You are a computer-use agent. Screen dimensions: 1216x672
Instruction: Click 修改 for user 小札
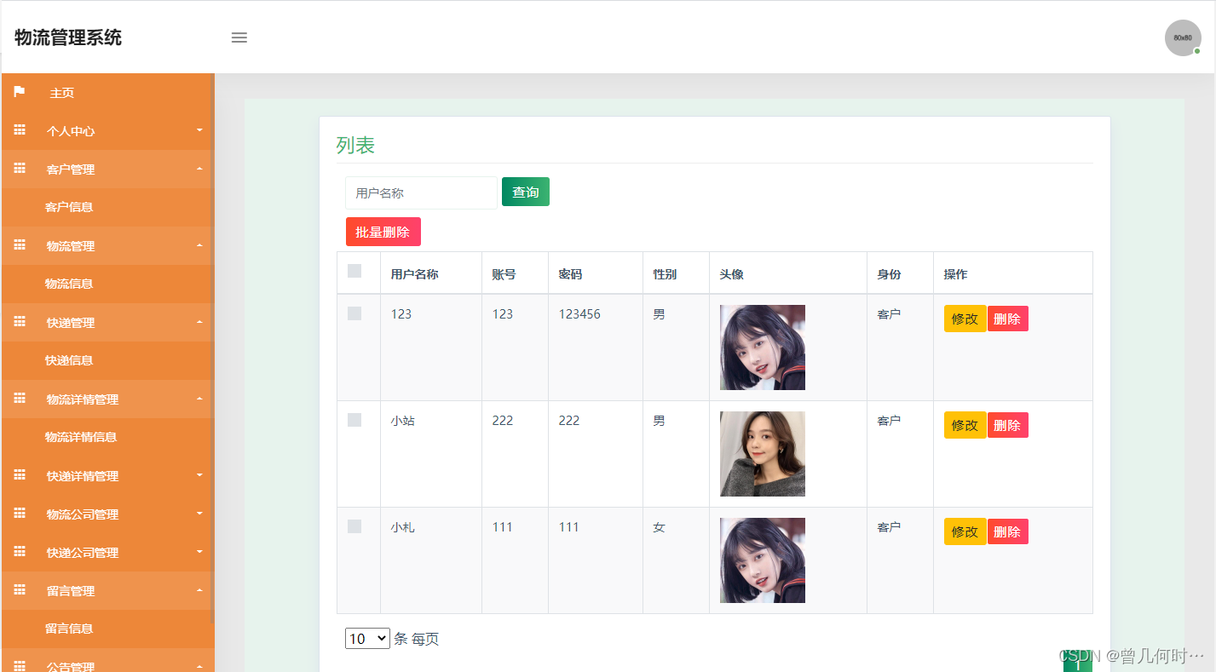(965, 531)
